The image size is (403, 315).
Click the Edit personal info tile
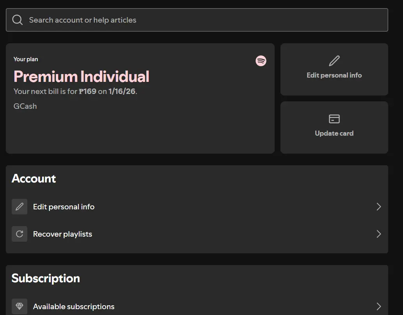(334, 69)
